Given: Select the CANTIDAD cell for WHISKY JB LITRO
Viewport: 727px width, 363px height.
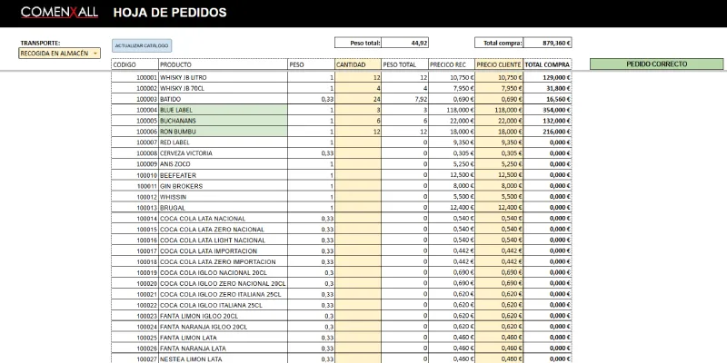Looking at the screenshot, I should pyautogui.click(x=358, y=77).
